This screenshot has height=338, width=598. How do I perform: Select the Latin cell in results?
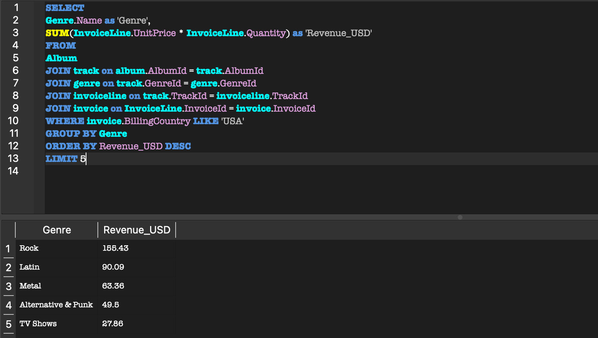(57, 267)
